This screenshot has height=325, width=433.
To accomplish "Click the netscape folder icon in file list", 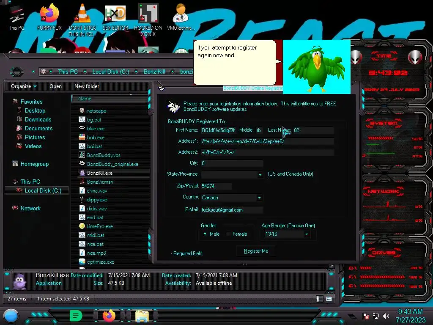I will point(82,110).
